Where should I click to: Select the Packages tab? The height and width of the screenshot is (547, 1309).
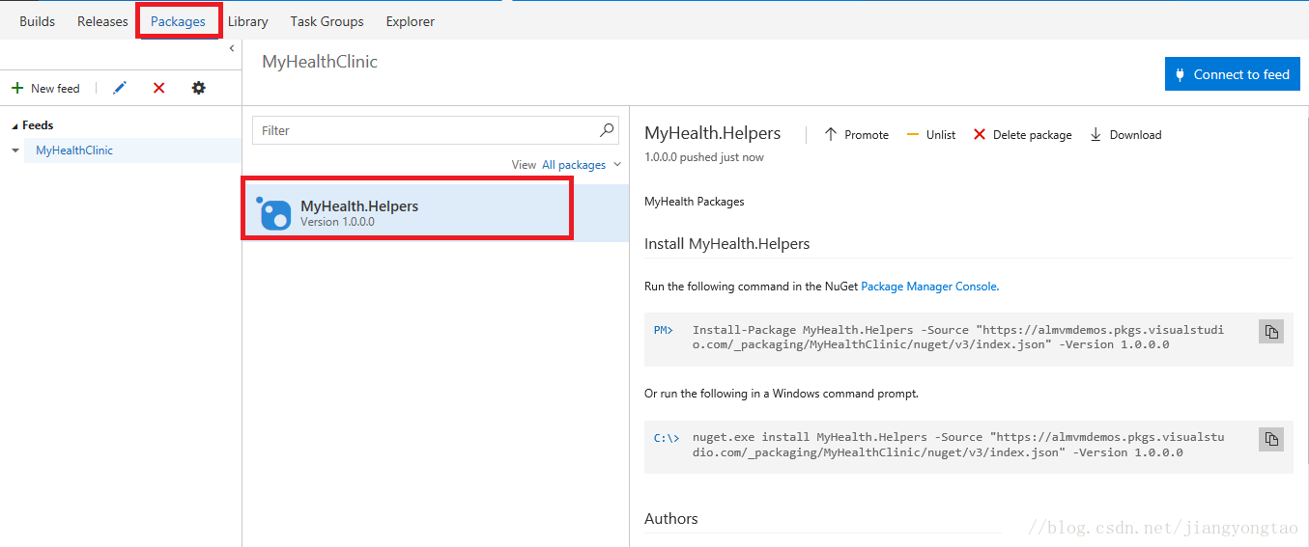coord(178,21)
